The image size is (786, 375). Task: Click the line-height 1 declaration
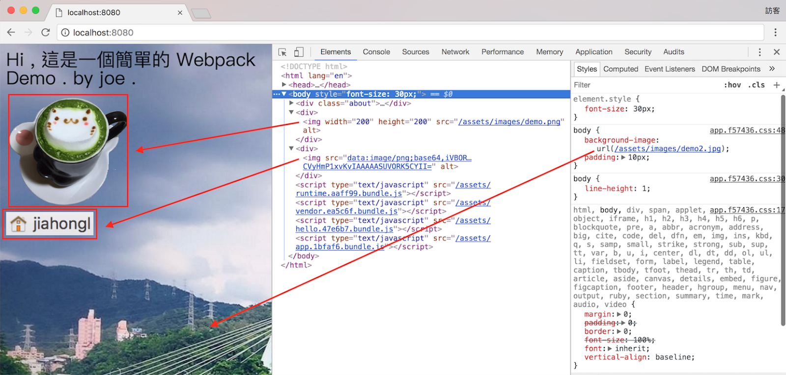618,189
